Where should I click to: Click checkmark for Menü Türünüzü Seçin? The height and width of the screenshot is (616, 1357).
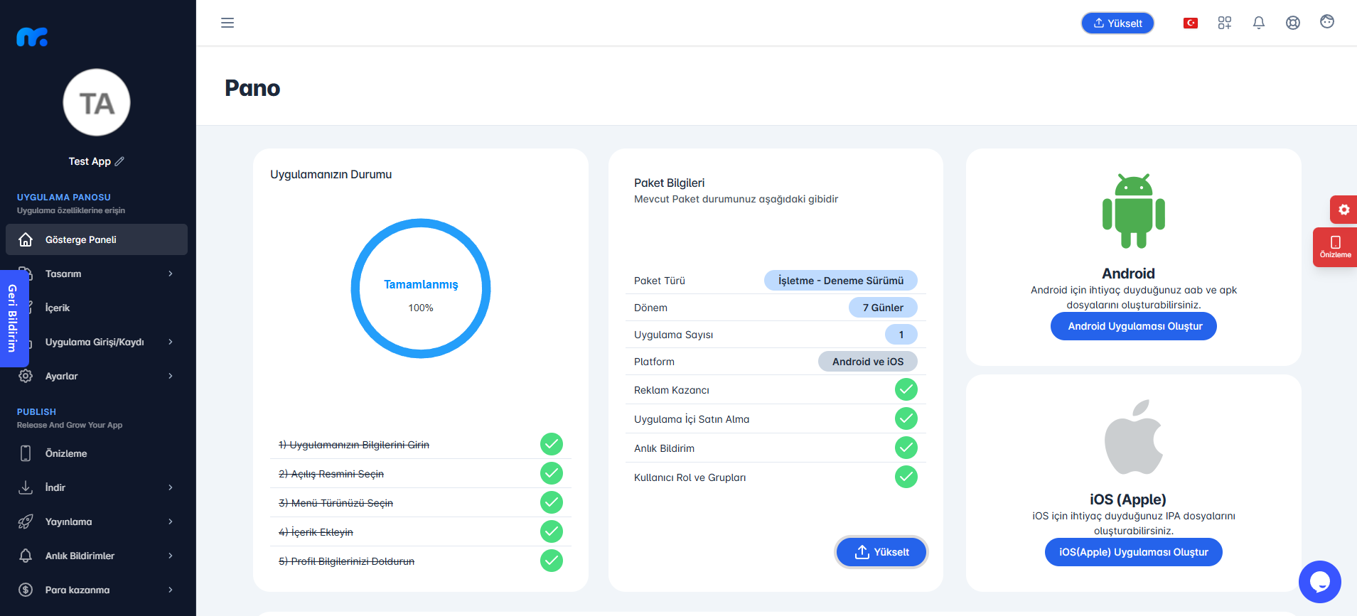coord(552,502)
